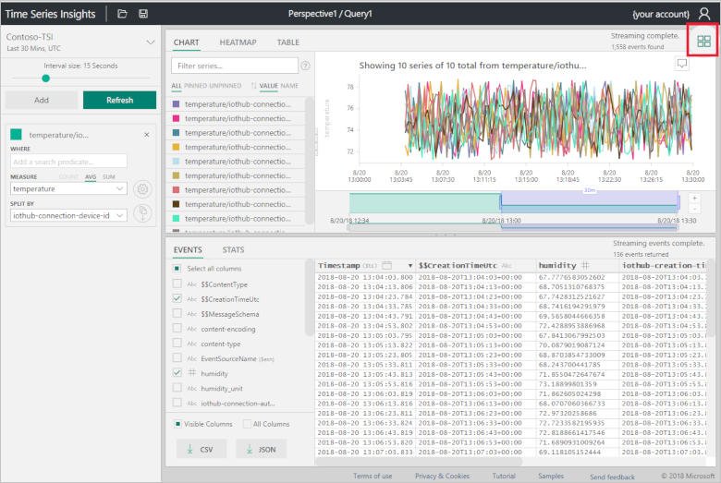The width and height of the screenshot is (721, 483).
Task: Click the orange series color swatch
Action: click(x=176, y=147)
